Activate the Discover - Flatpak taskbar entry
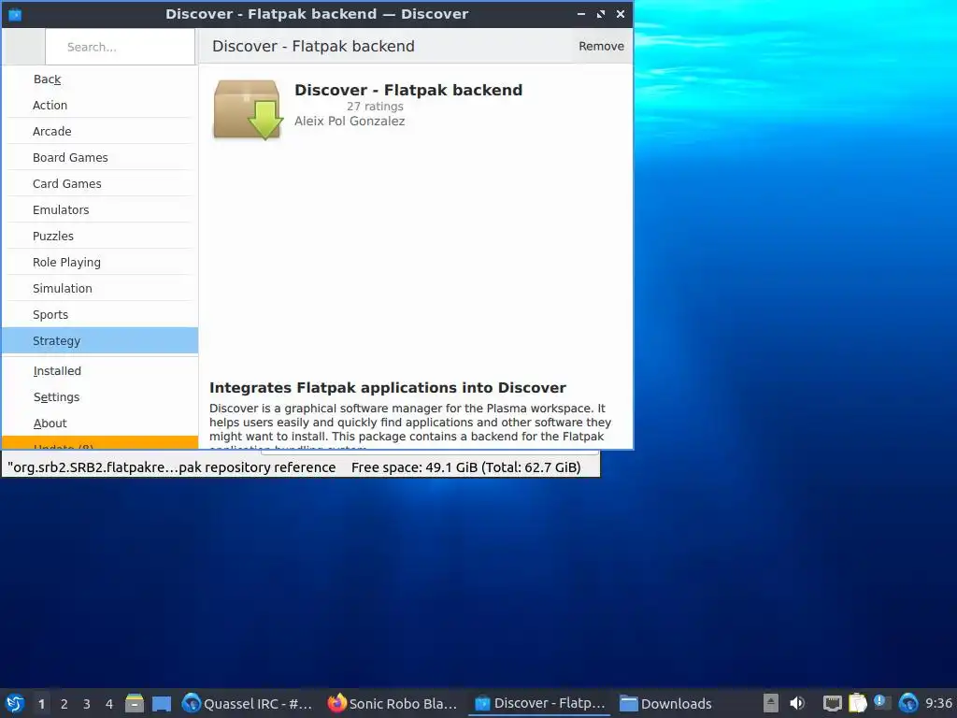 pyautogui.click(x=539, y=703)
